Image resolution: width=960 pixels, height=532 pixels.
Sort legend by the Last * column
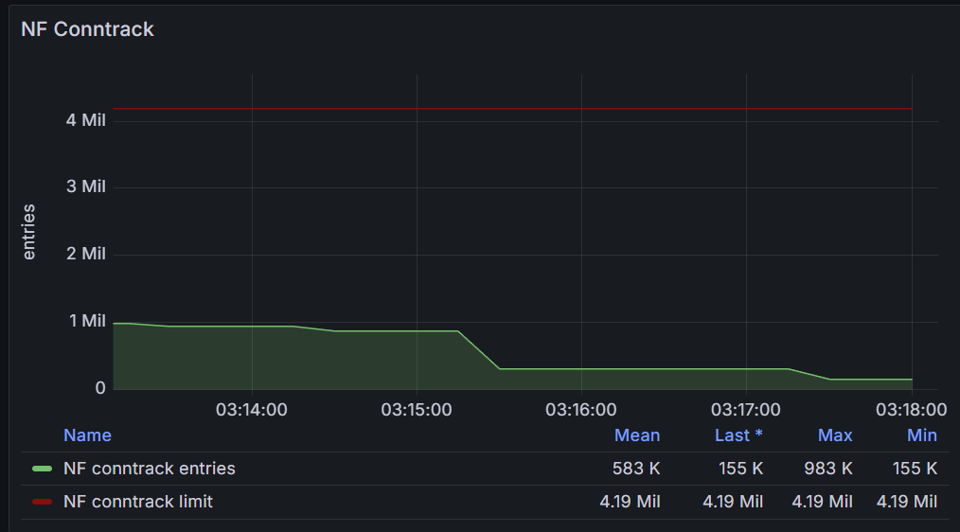738,435
